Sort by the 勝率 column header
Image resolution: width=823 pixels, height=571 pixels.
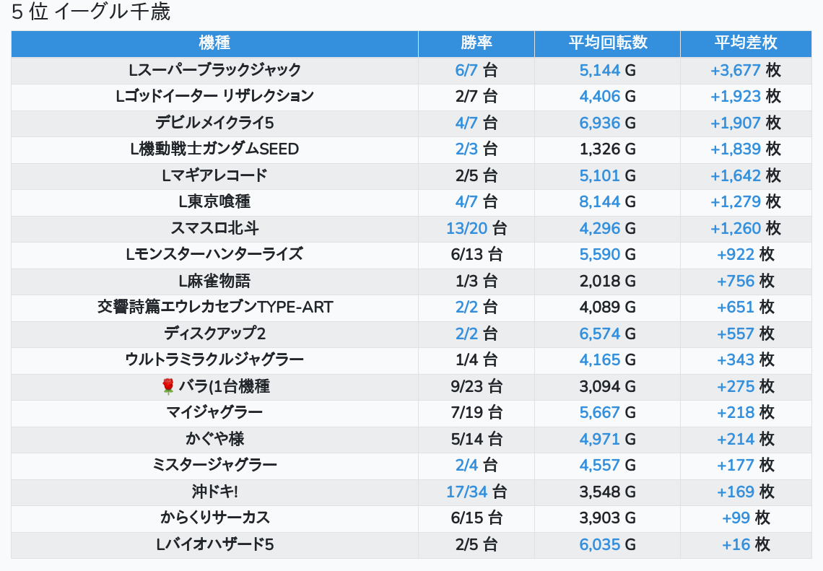pyautogui.click(x=476, y=43)
